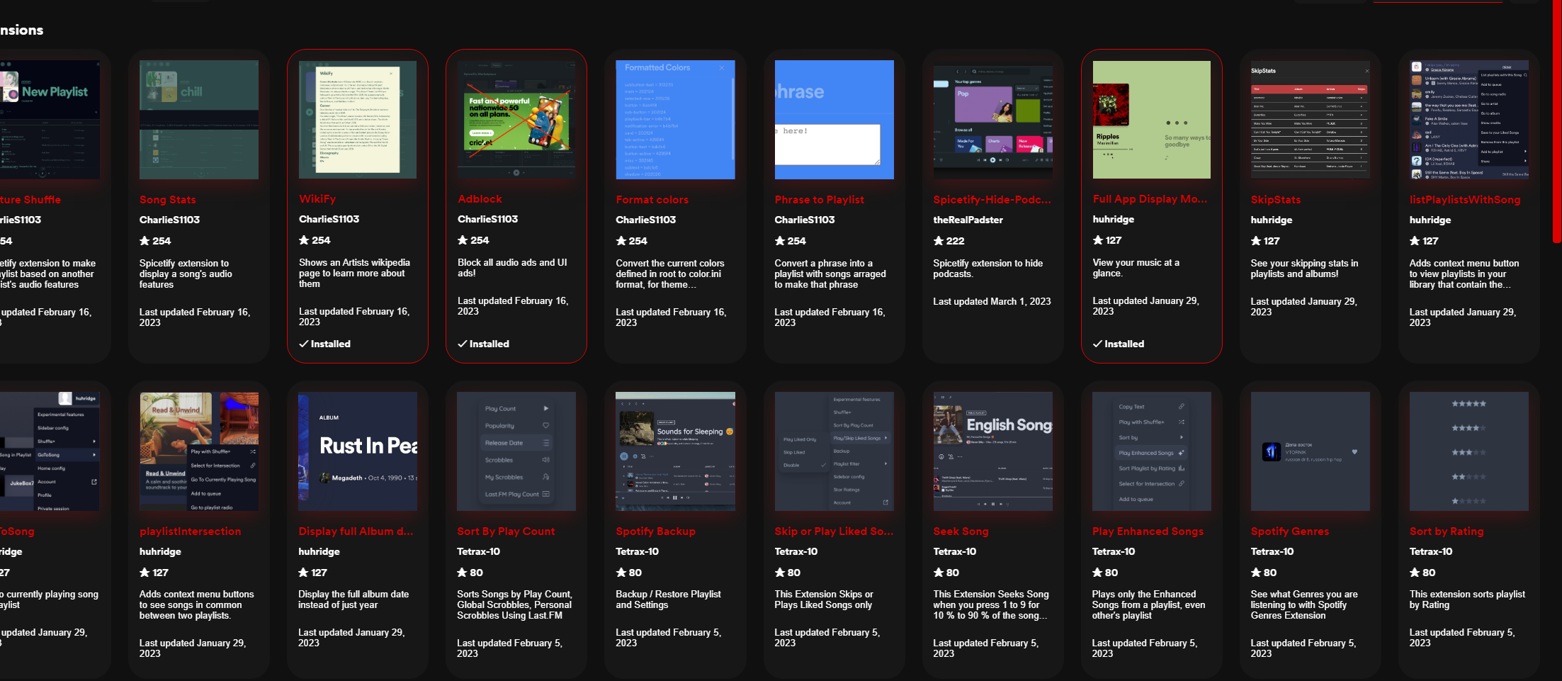Click the star icon on Seek Song
This screenshot has width=1562, height=681.
pos(939,573)
